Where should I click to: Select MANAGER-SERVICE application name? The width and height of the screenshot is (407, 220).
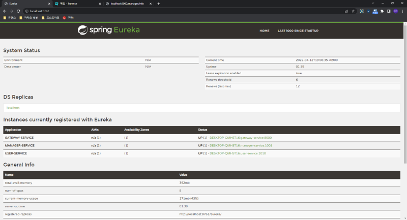coord(19,145)
